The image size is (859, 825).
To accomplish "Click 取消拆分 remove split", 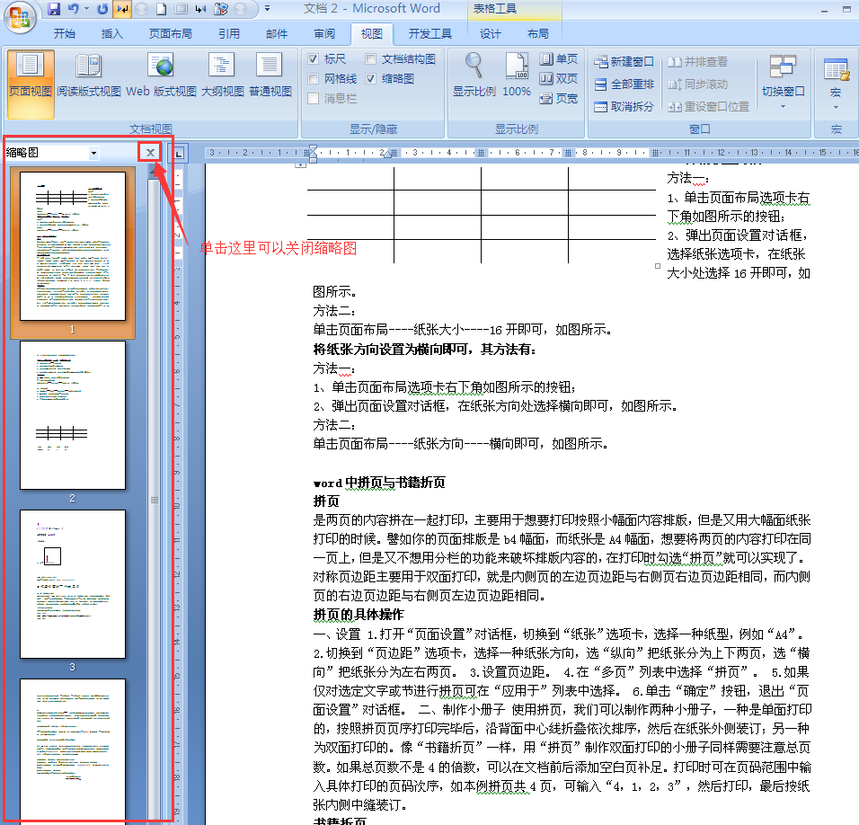I will (x=624, y=107).
